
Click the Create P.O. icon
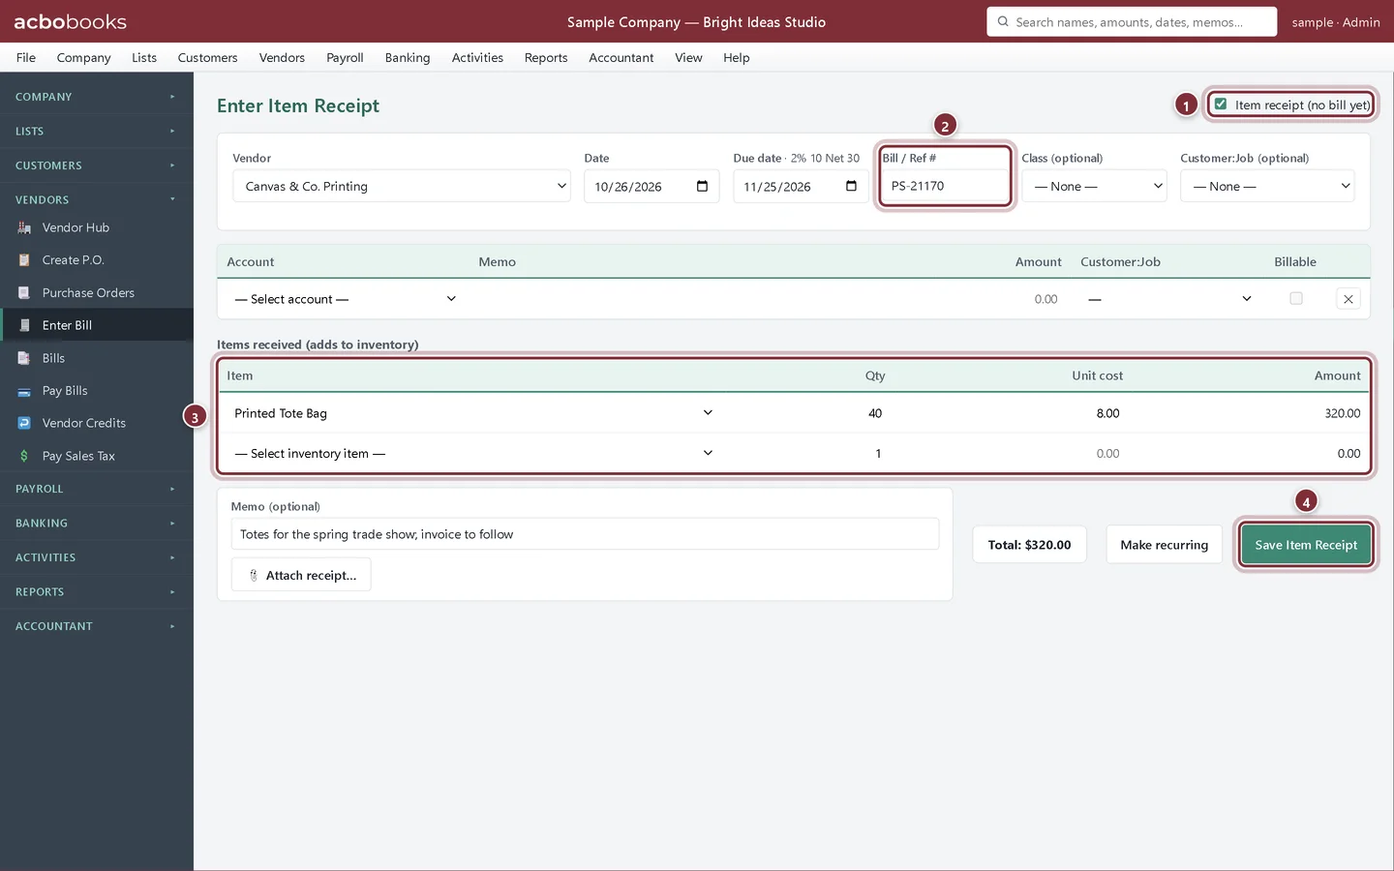pyautogui.click(x=24, y=260)
